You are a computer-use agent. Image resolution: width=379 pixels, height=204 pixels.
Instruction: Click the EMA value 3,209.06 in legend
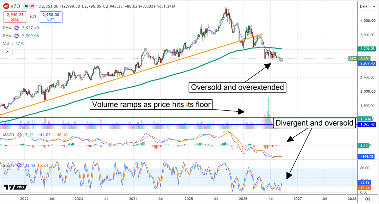[31, 36]
